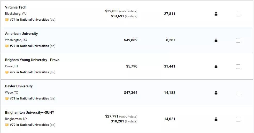Click Binghamton's #79 in National Universities ranking

tap(29, 125)
